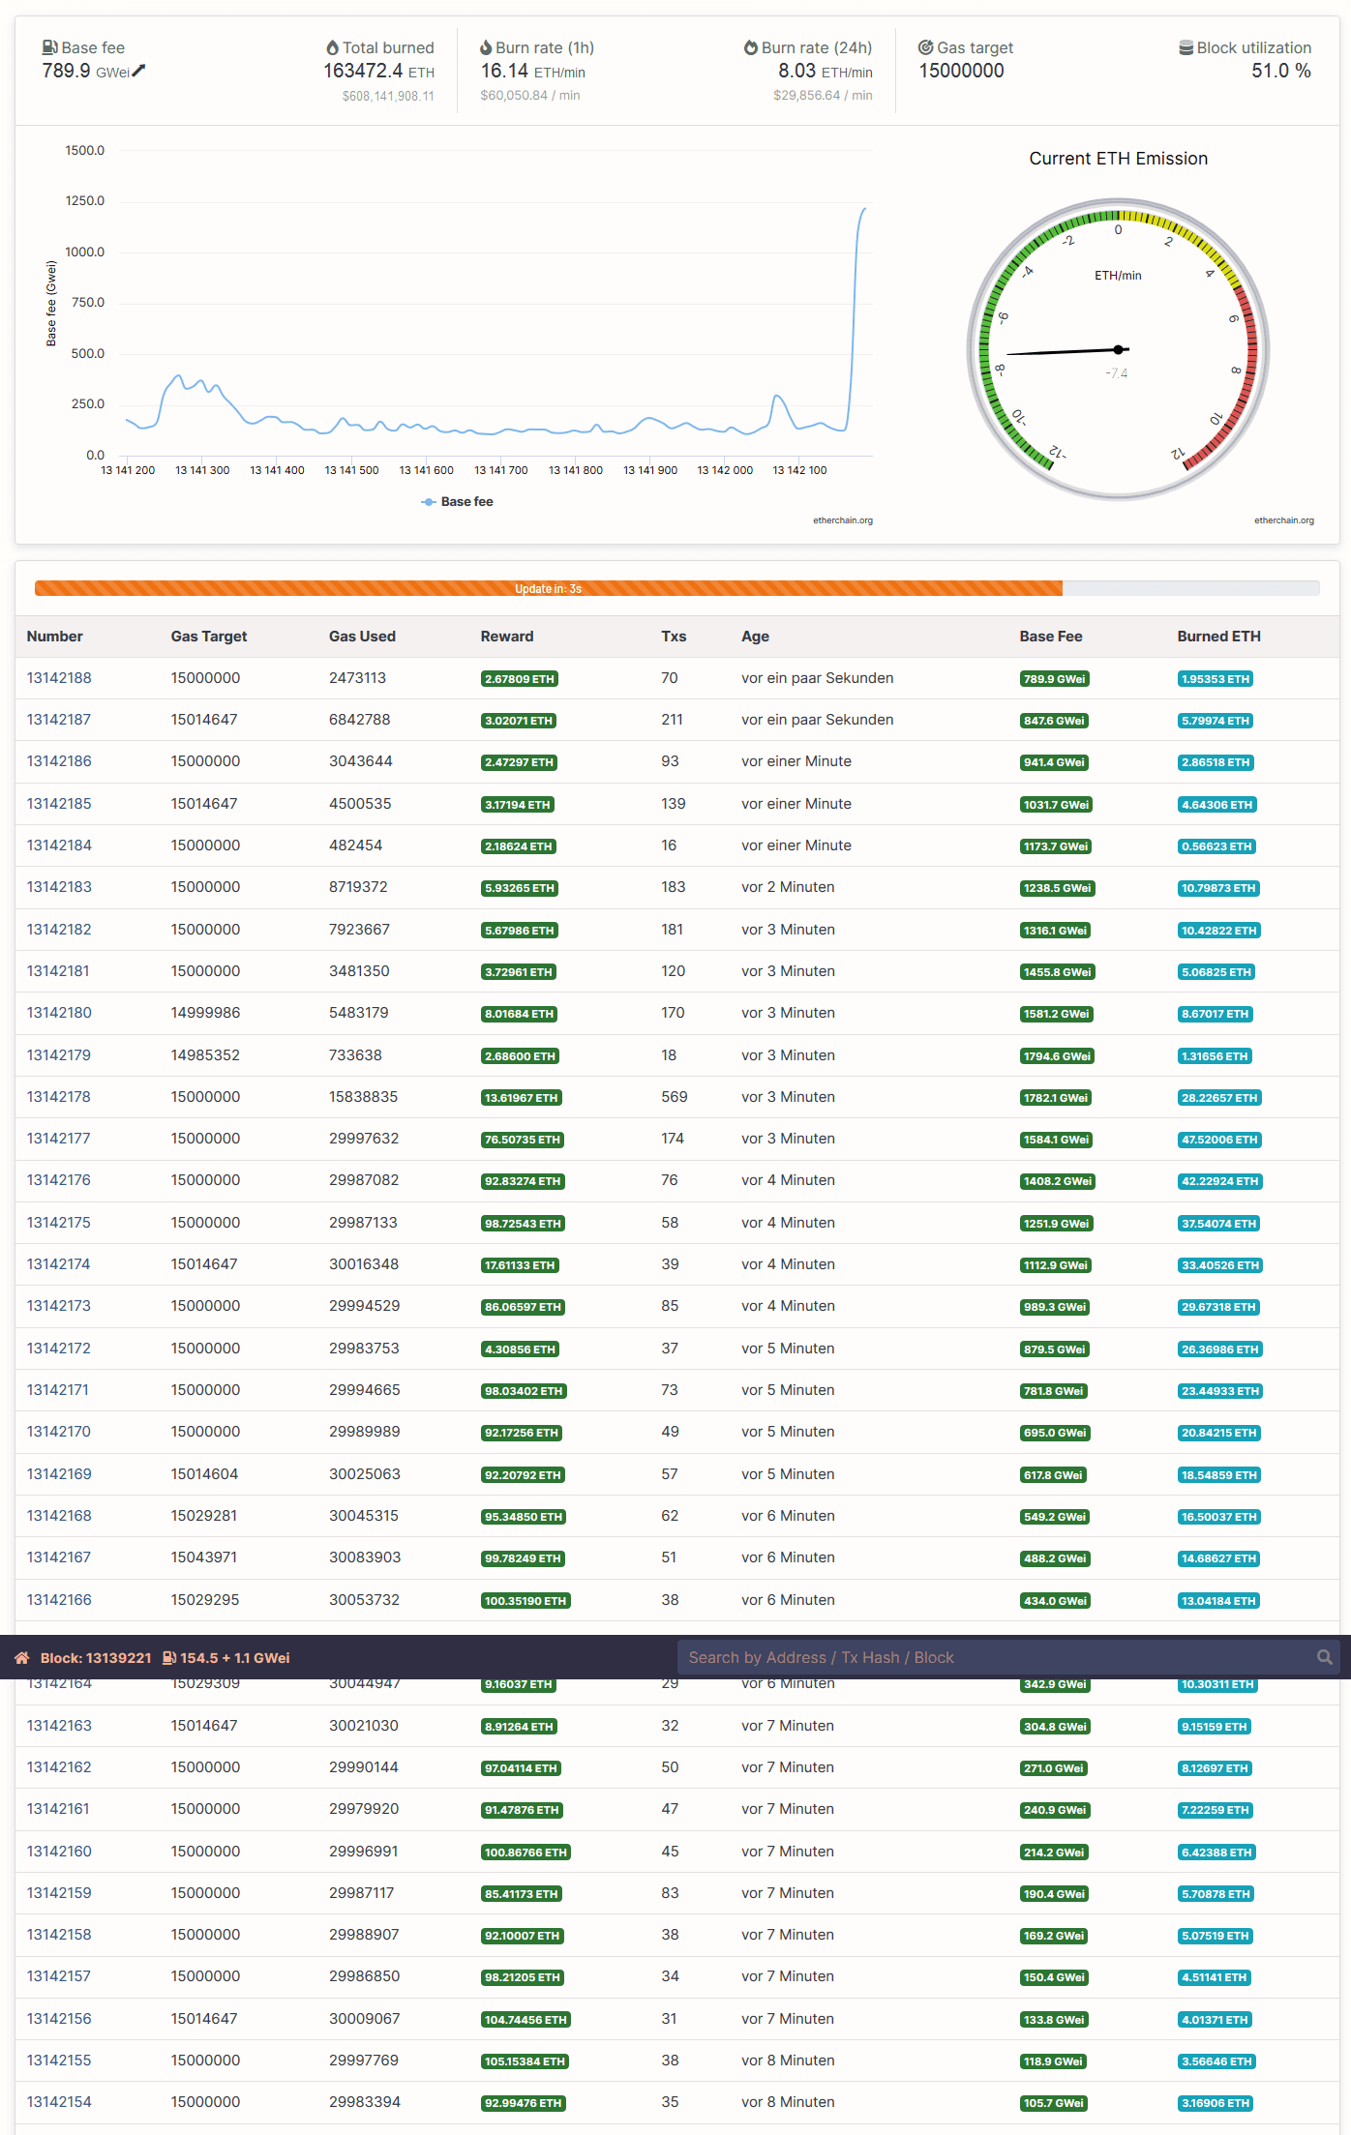Click the Base Fee column header

point(1051,637)
